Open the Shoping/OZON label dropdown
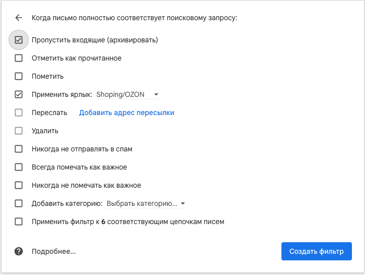Viewport: 365px width, 275px height. click(128, 94)
